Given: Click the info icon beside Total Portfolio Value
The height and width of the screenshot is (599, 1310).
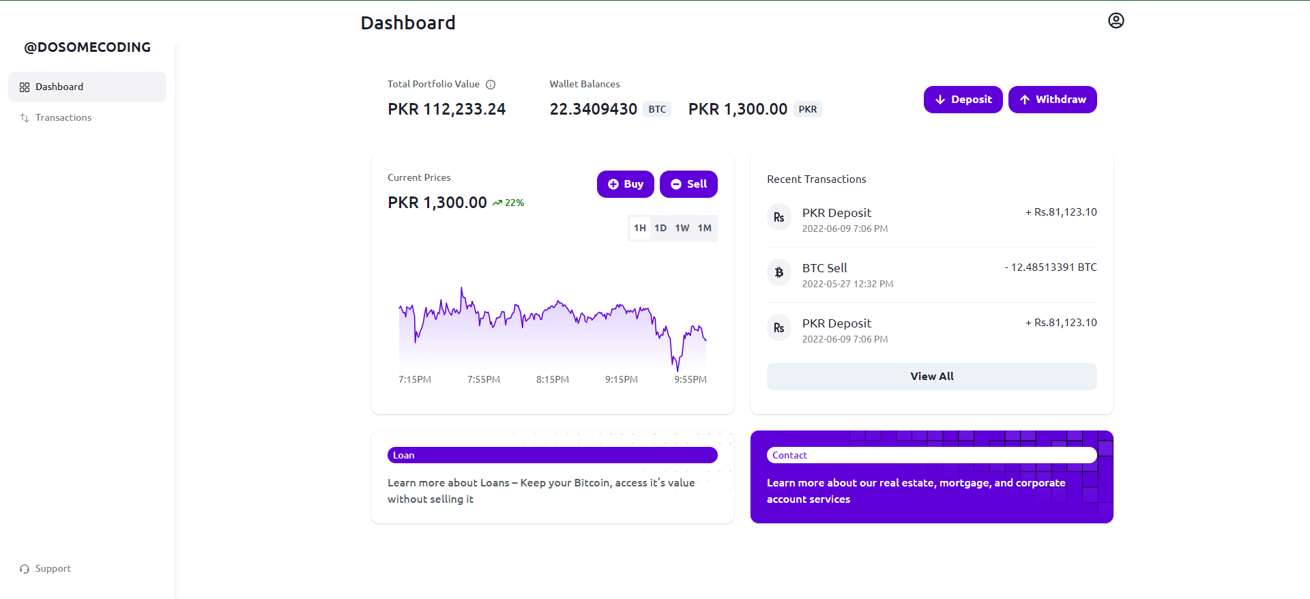Looking at the screenshot, I should click(491, 85).
